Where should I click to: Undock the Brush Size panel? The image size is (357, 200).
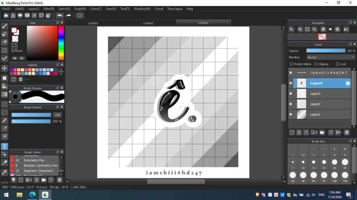tap(350, 141)
